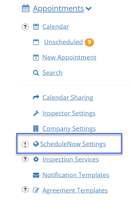Open the Company Settings link

(69, 129)
